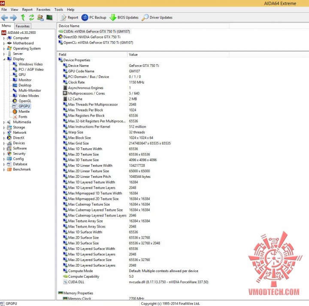Click the Asynchronous Engines chip icon

click(65, 88)
